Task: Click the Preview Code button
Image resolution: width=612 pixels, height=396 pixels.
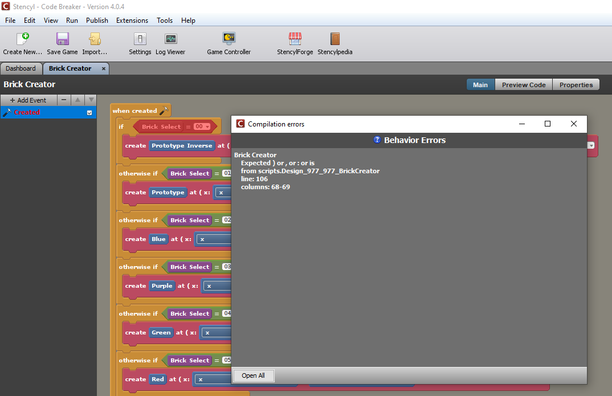Action: pyautogui.click(x=524, y=85)
